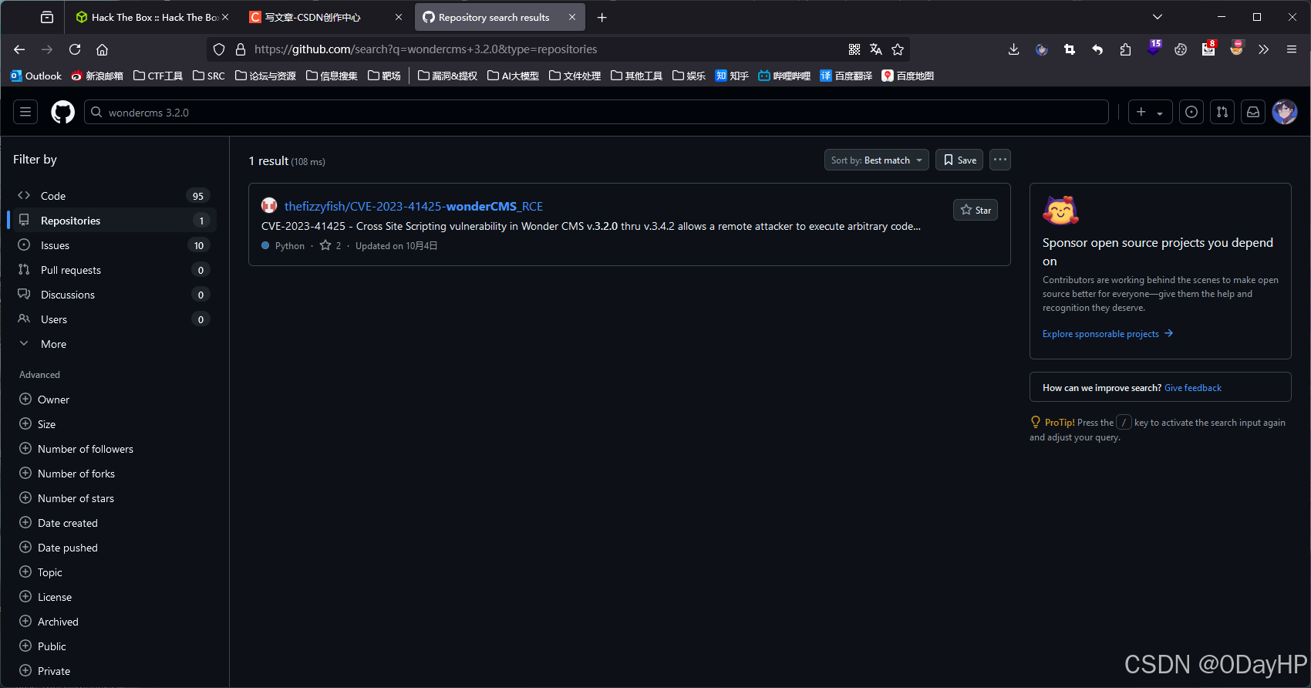Open thefizzyfish/CVE-2023-41425-wonderCMS_RCE repository link

(413, 206)
